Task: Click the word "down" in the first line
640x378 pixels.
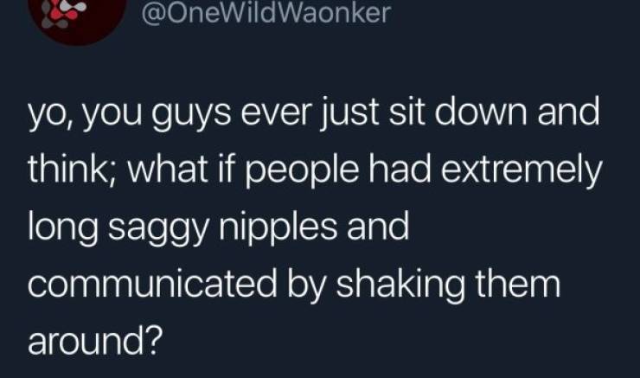Action: [480, 112]
